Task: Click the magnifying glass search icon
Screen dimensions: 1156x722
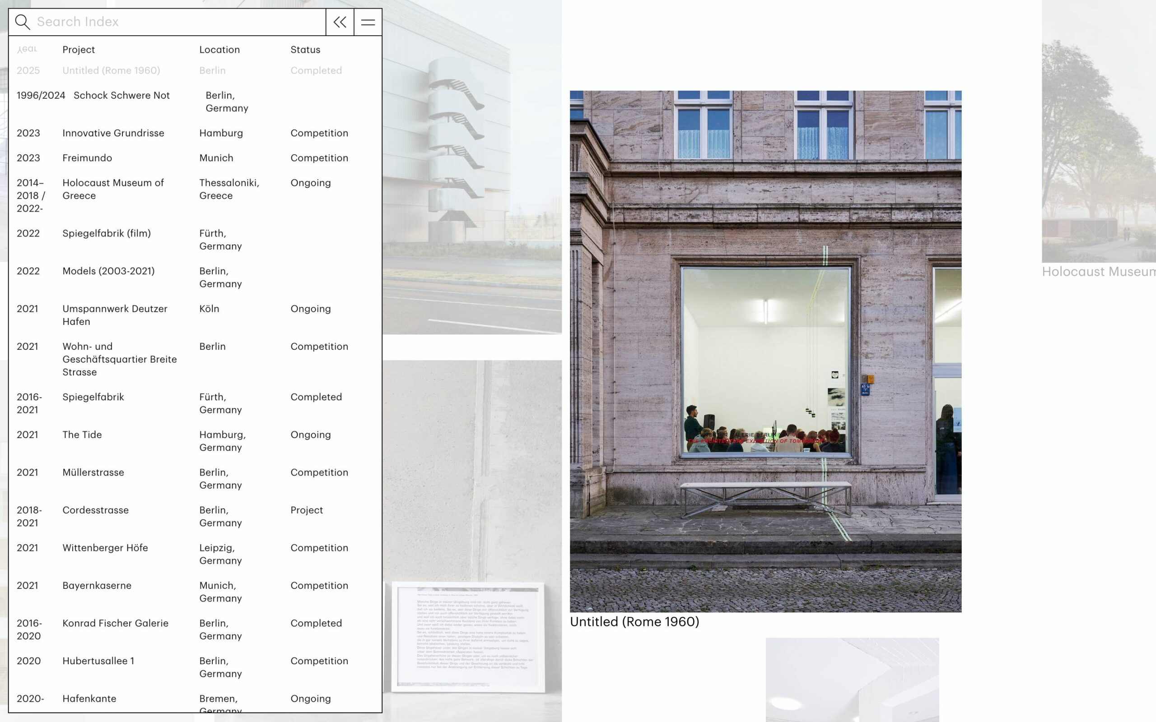Action: [x=22, y=22]
